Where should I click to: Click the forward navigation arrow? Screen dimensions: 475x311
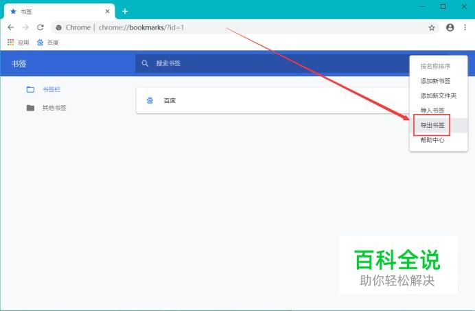(x=25, y=27)
